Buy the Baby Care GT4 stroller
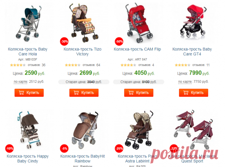Screen dimensions: 225x167 click(x=194, y=93)
